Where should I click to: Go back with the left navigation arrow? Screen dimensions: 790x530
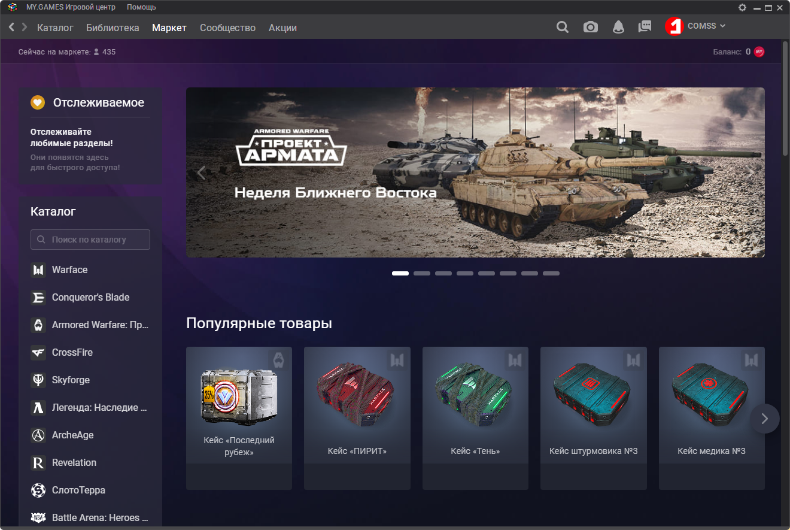click(x=11, y=27)
